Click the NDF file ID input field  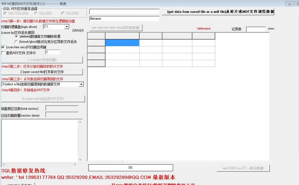(x=53, y=52)
